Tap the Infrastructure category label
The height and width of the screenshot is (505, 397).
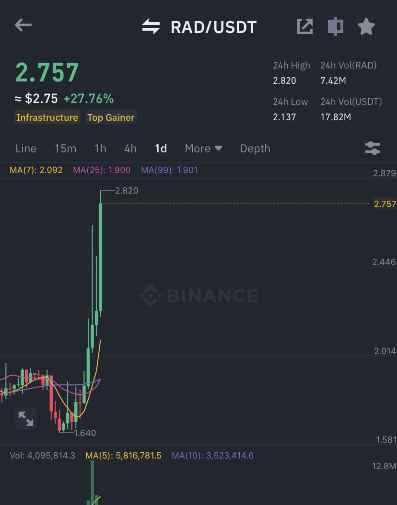[47, 117]
